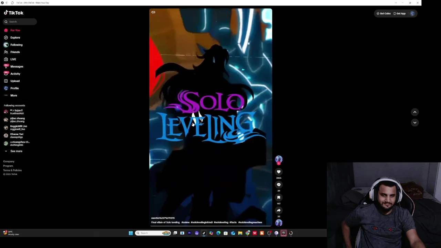This screenshot has width=441, height=248.
Task: Open the weather widget on the taskbar
Action: [11, 233]
